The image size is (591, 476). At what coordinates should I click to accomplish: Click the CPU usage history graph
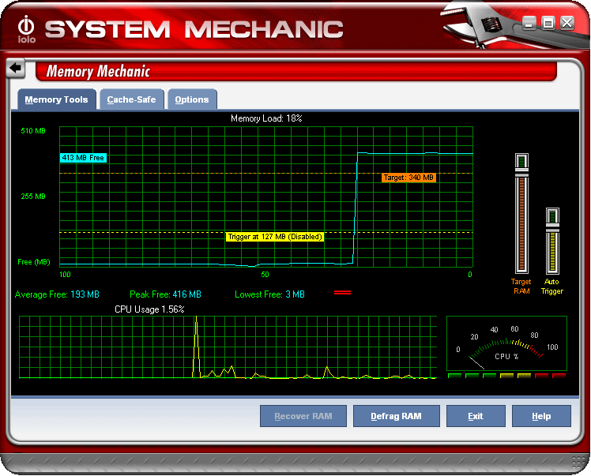tap(228, 347)
